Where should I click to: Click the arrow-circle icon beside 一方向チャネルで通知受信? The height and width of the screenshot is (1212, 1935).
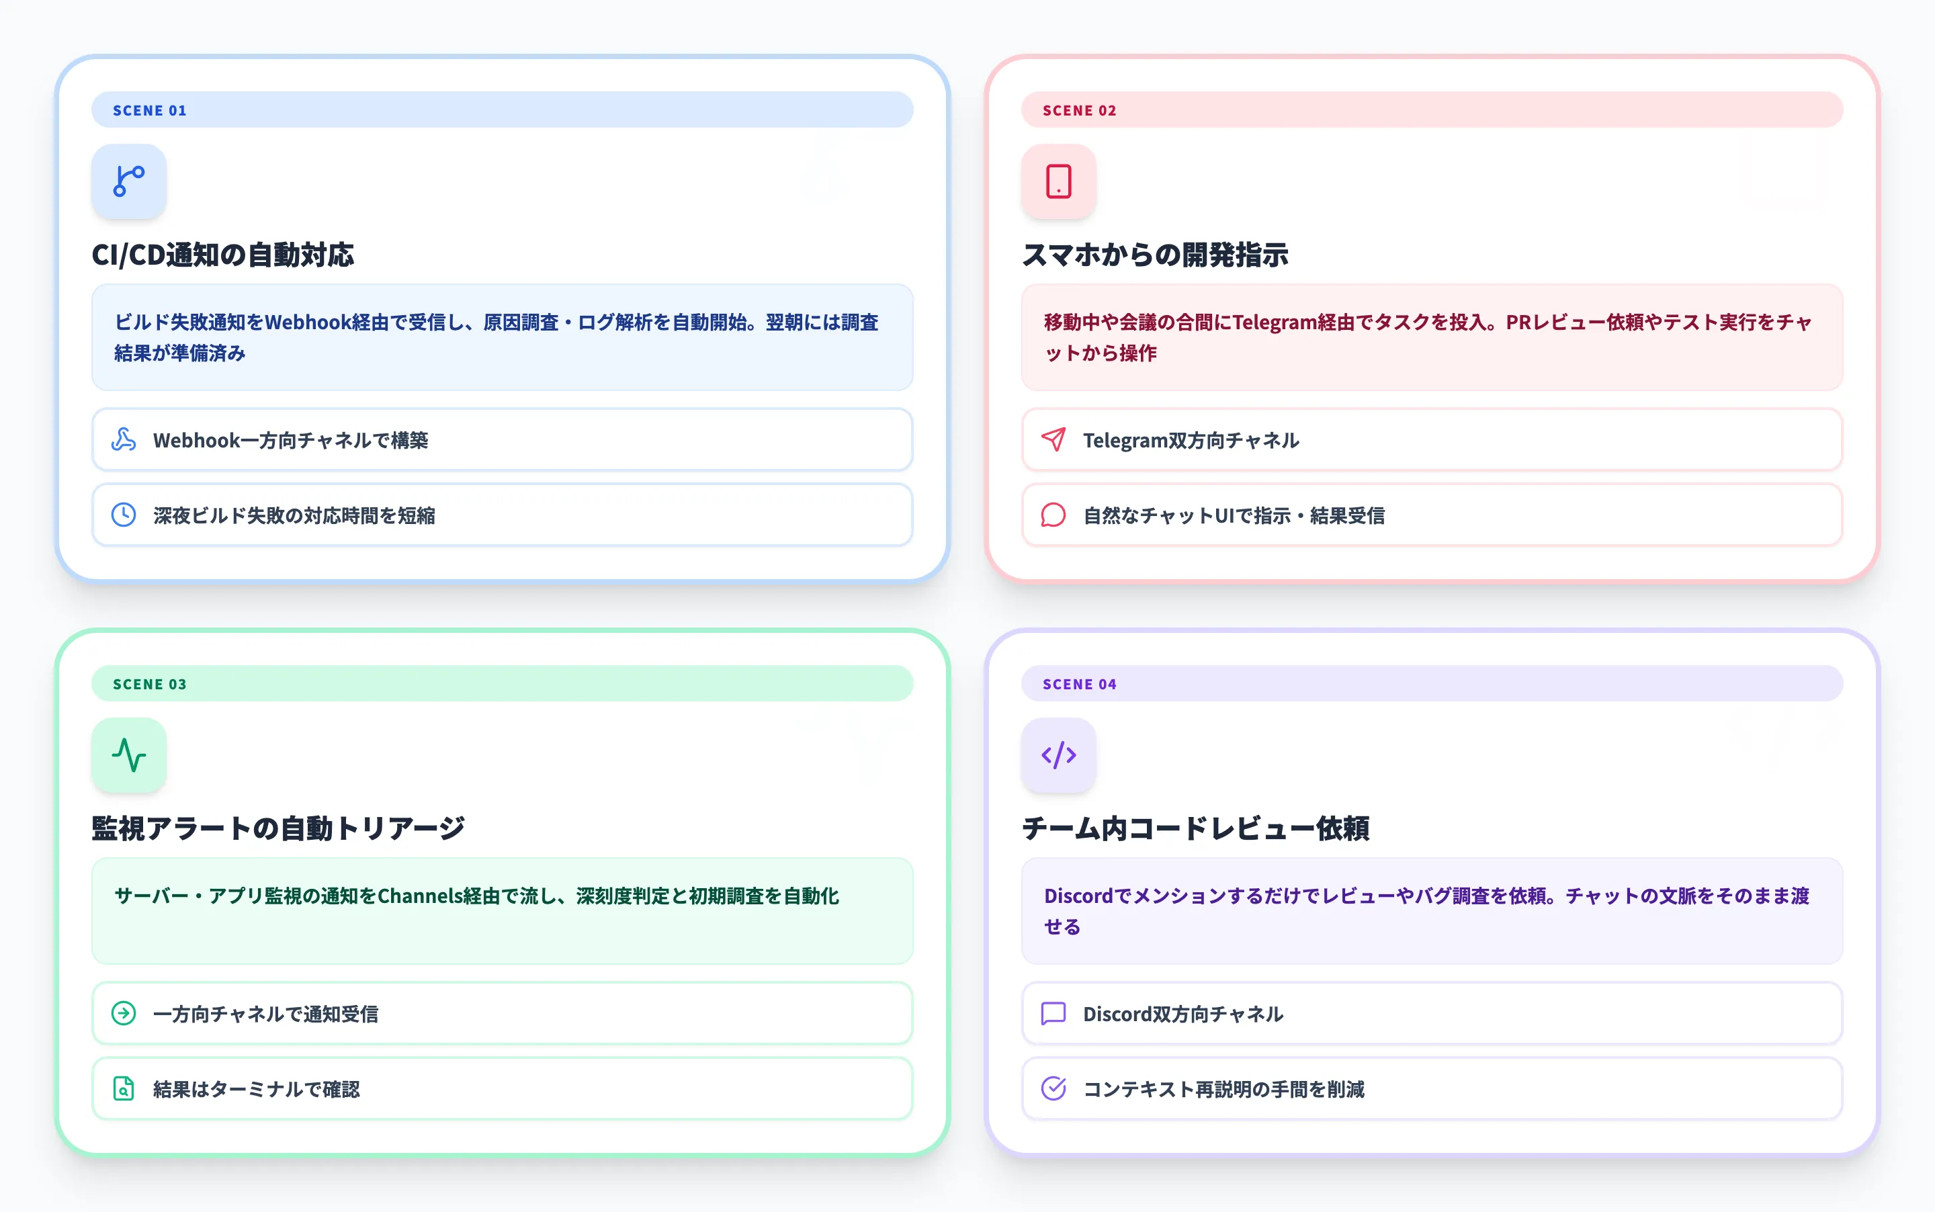[x=124, y=1013]
